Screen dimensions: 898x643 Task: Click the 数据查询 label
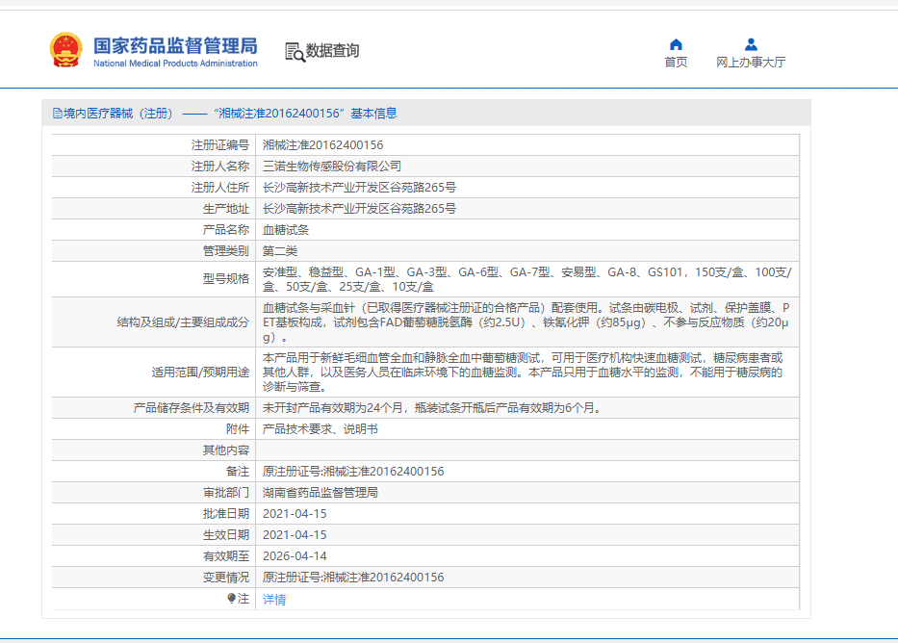pyautogui.click(x=332, y=50)
